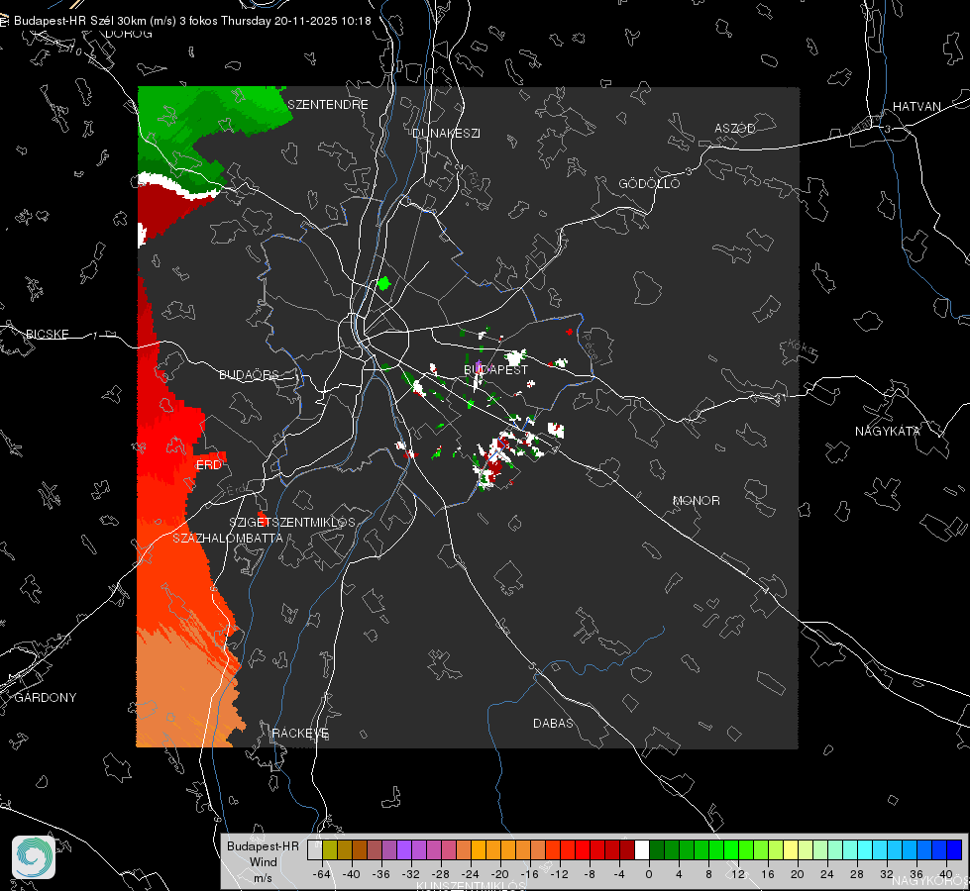Click the -24 legend scale value

[471, 874]
